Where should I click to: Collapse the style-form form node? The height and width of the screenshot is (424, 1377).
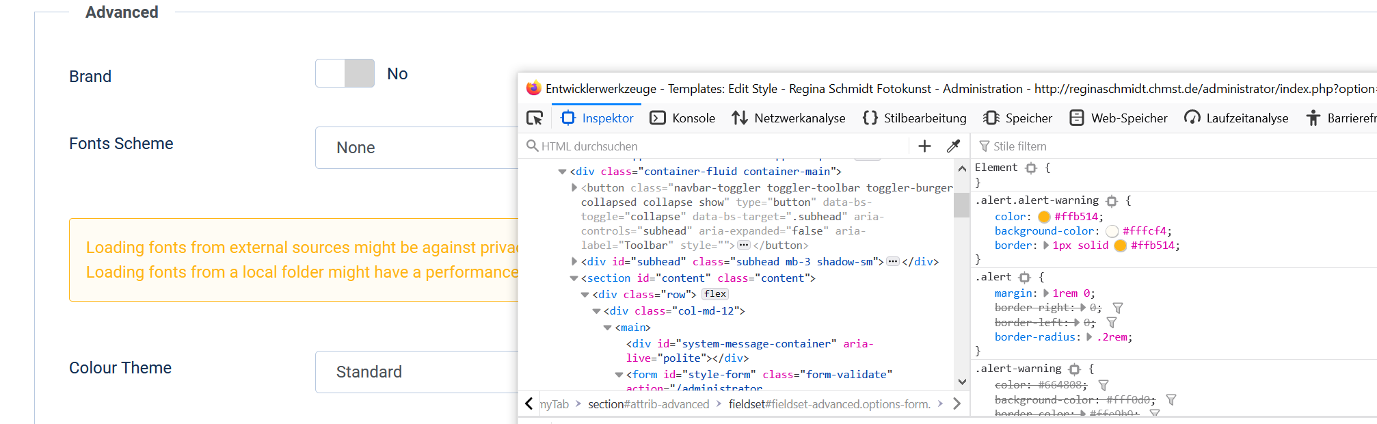coord(619,375)
